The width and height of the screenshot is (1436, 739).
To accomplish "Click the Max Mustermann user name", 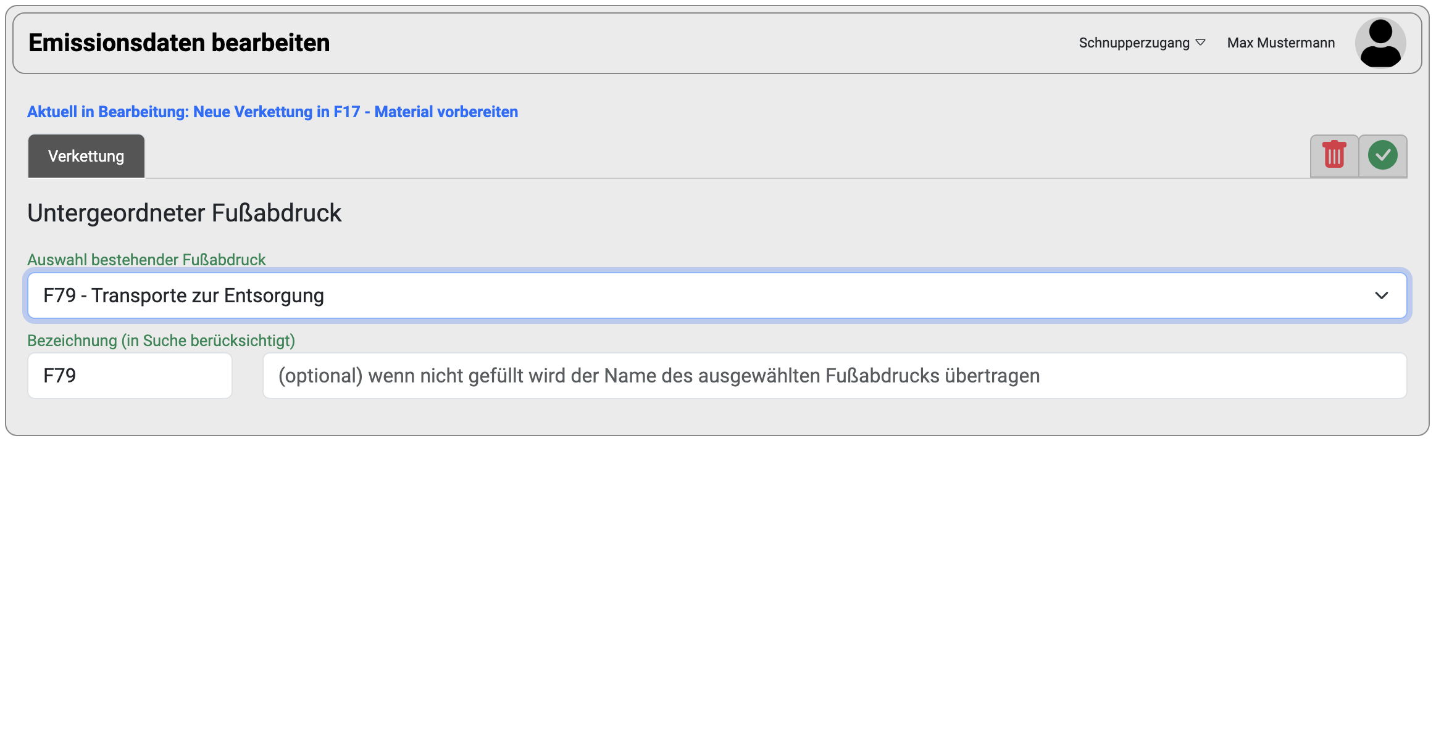I will pos(1280,43).
